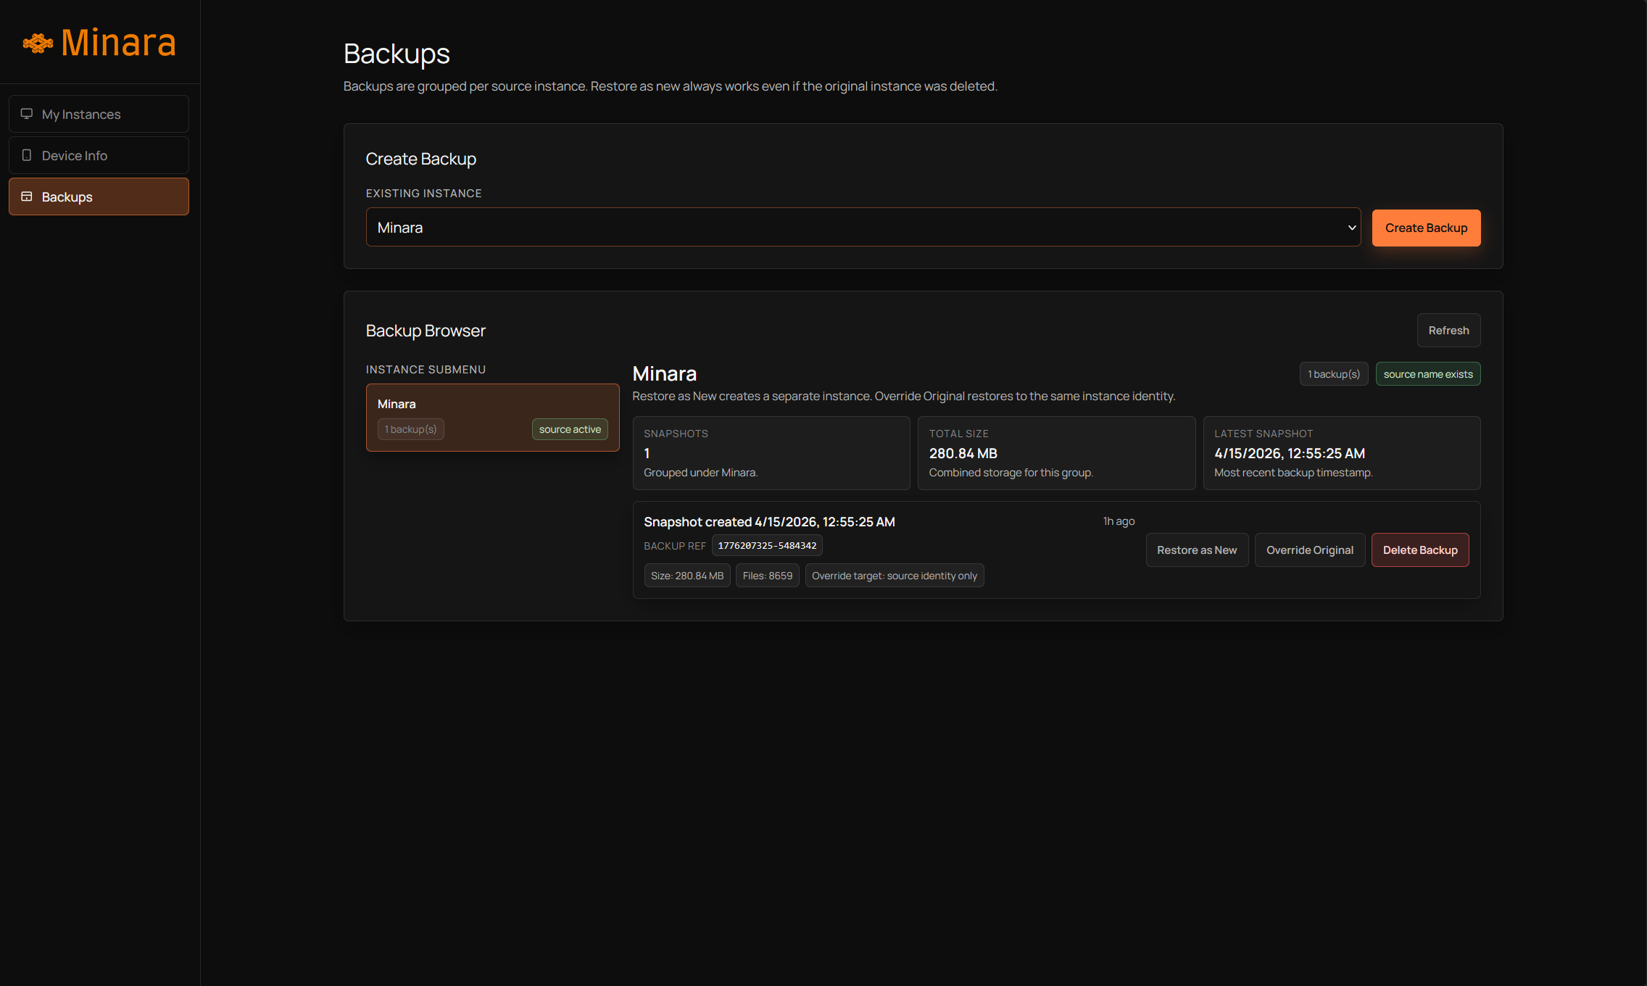Click the Minara logo icon
The height and width of the screenshot is (986, 1647).
pos(38,43)
